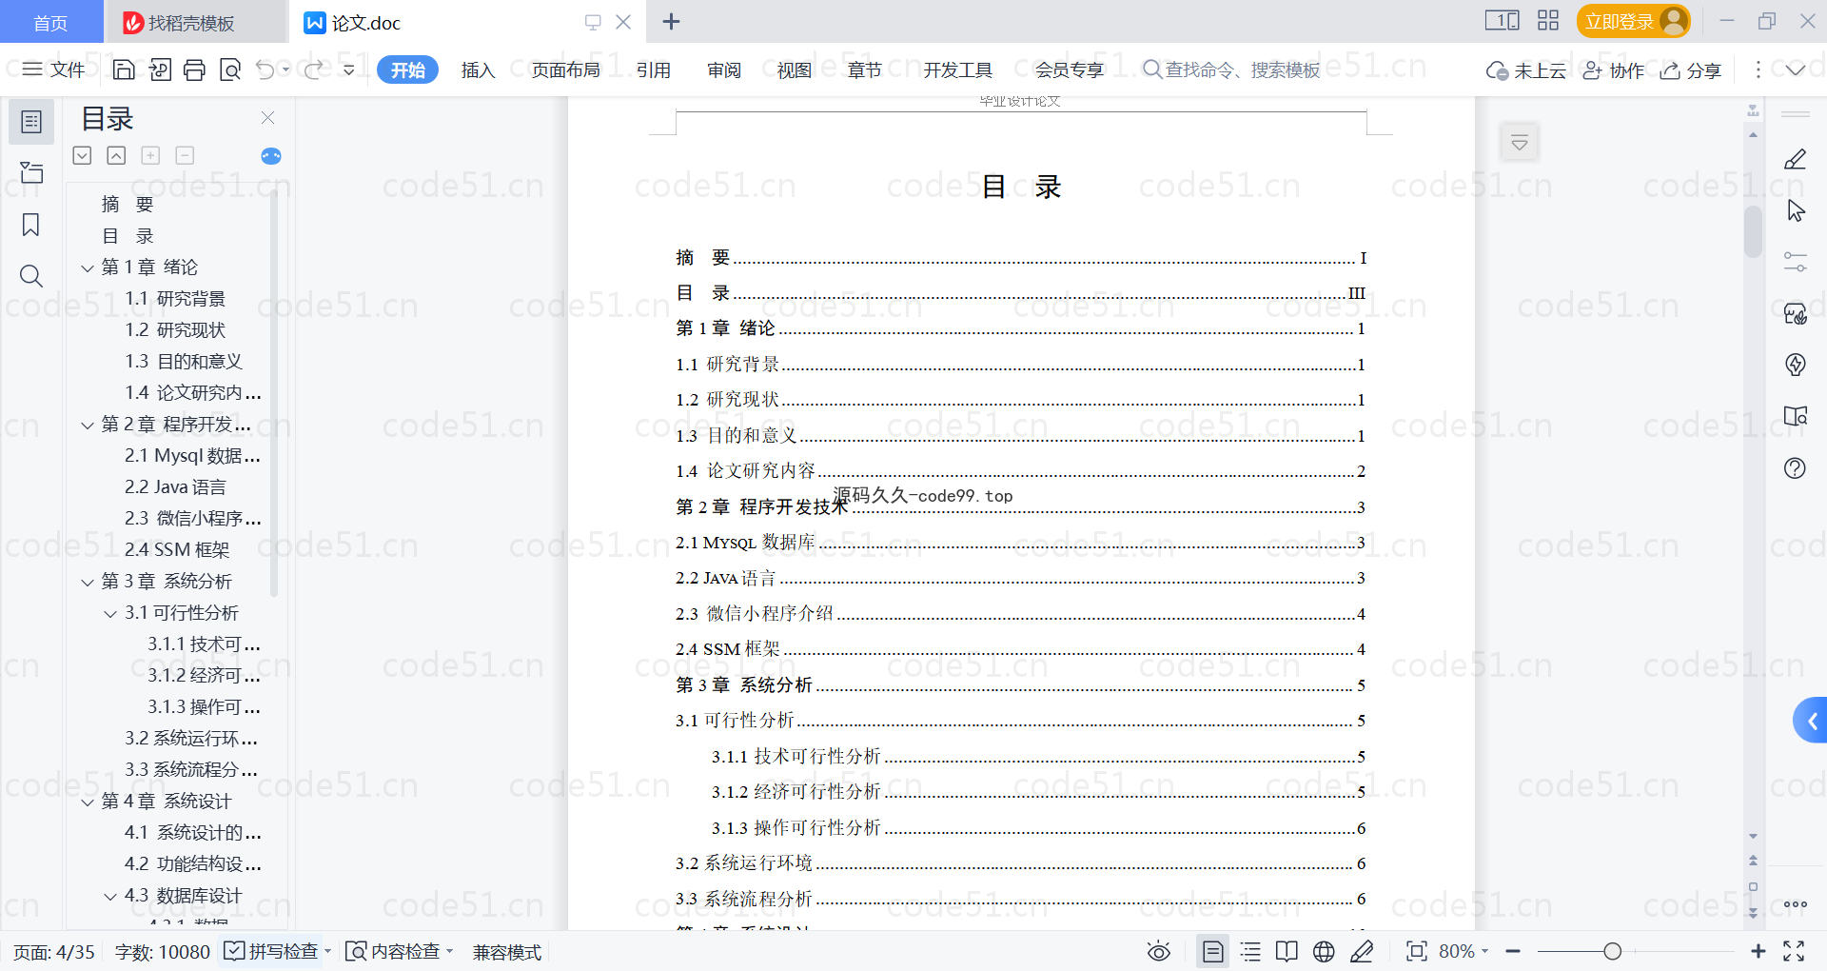Viewport: 1827px width, 971px height.
Task: Click the eye protection mode icon
Action: 1158,951
